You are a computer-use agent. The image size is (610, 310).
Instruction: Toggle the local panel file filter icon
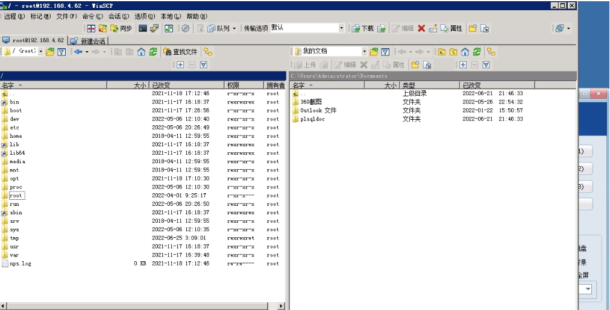[x=385, y=52]
